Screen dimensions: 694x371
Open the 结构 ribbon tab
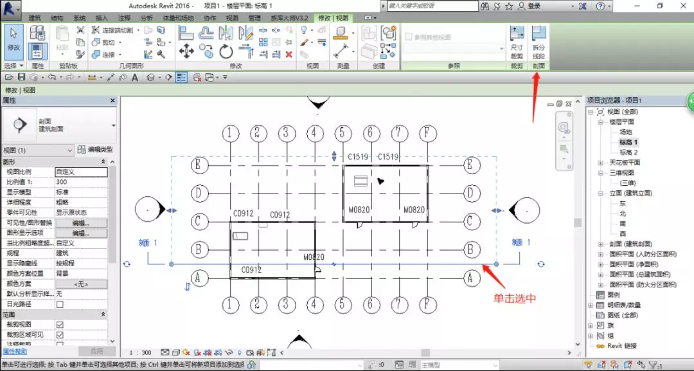(57, 18)
